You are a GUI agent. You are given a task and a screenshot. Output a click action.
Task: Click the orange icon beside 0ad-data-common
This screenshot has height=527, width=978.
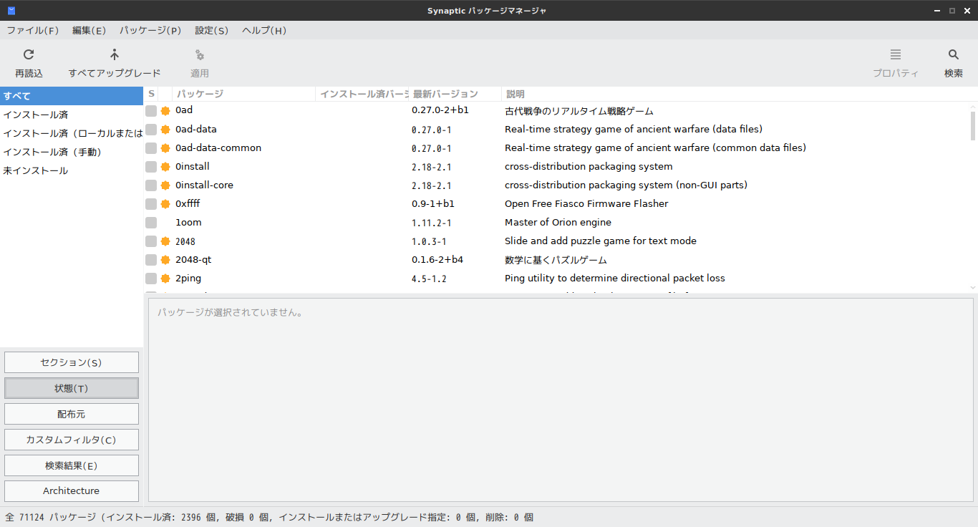coord(165,148)
